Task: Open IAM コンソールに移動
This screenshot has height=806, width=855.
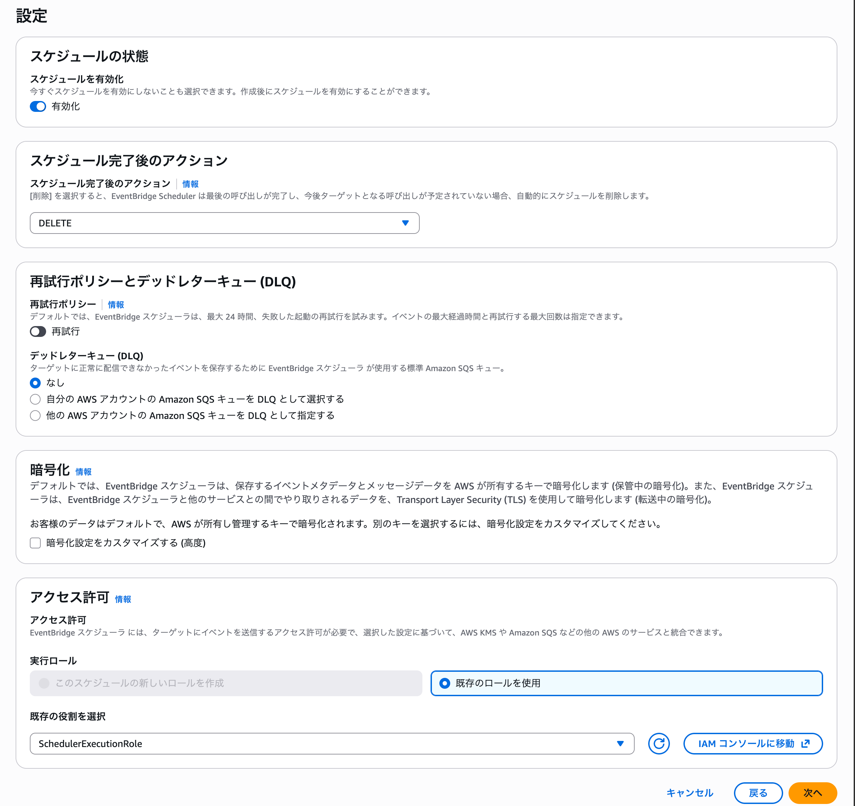Action: [753, 743]
